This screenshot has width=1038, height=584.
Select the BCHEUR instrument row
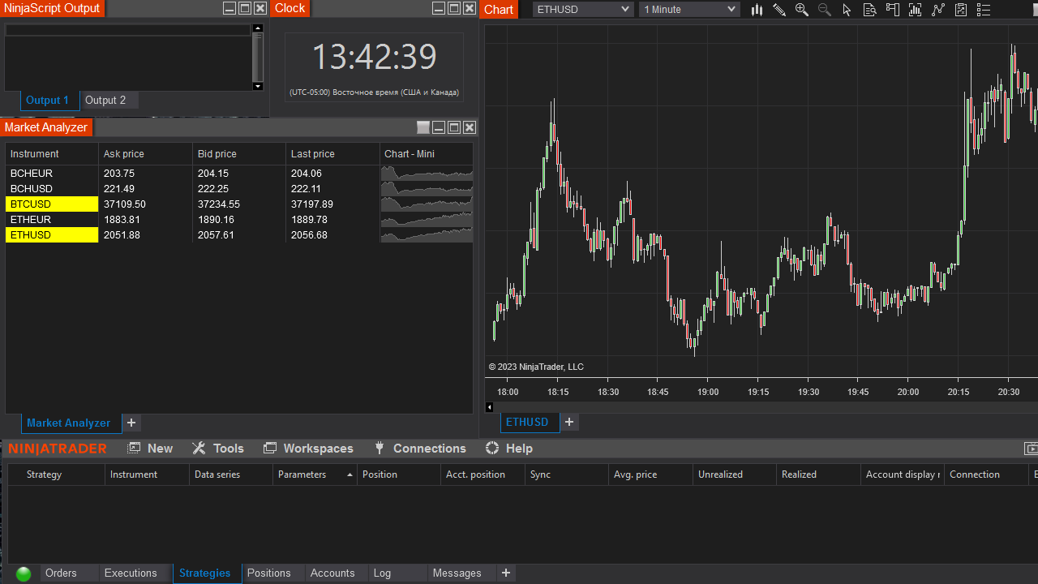click(x=239, y=174)
